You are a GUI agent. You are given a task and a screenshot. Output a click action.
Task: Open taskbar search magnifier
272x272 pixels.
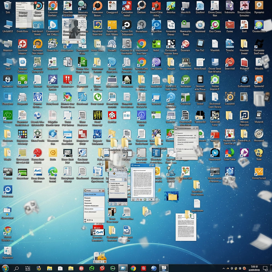click(x=16, y=268)
